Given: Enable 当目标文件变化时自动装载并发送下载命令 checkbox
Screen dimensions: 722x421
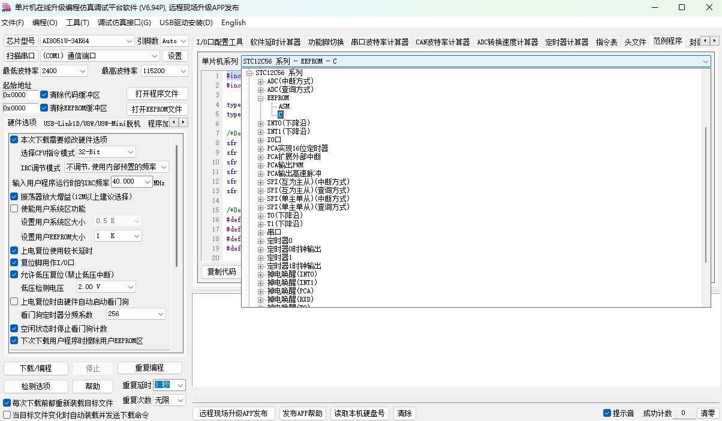Looking at the screenshot, I should [x=7, y=414].
